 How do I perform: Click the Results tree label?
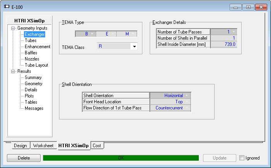24,71
